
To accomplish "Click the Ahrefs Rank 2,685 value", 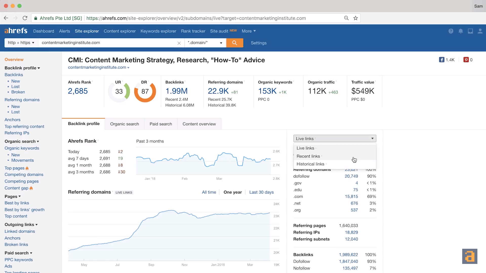I will [x=78, y=91].
